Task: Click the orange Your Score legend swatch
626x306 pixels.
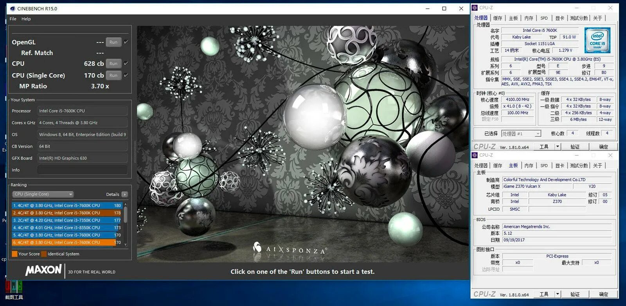Action: click(x=14, y=254)
